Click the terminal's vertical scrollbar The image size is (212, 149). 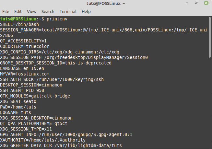coord(210,81)
